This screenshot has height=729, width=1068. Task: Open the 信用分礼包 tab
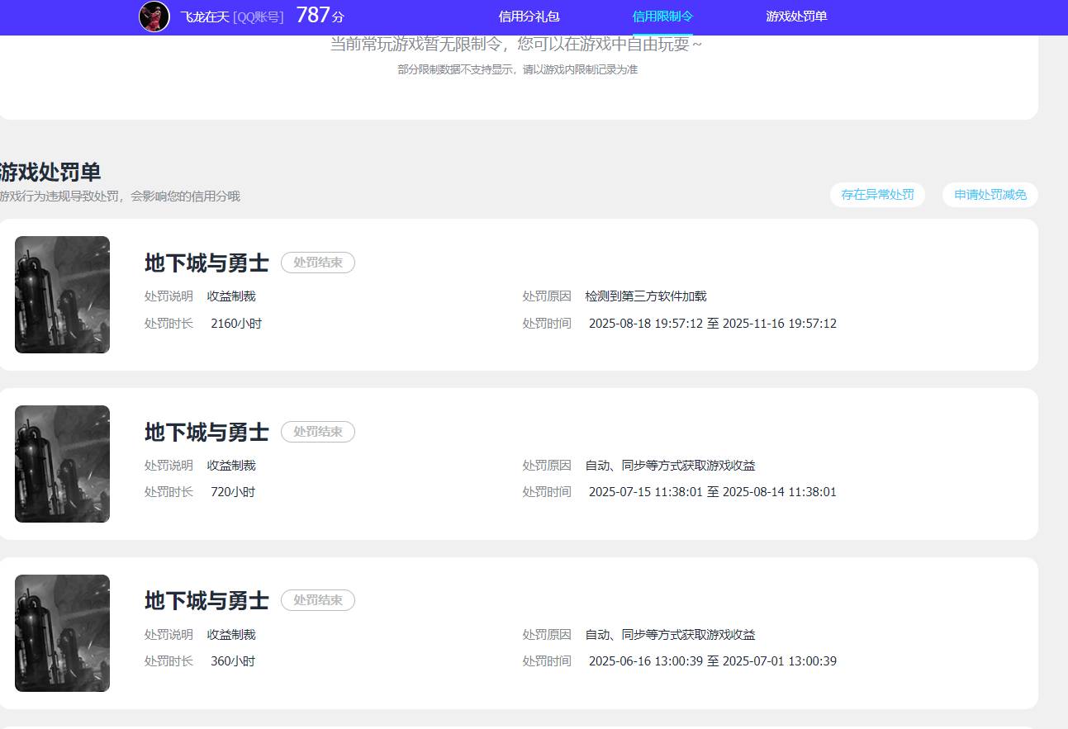point(529,17)
